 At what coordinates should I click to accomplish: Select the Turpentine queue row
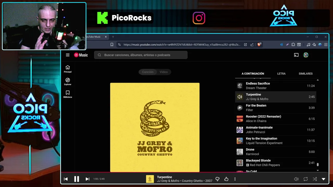pyautogui.click(x=276, y=97)
